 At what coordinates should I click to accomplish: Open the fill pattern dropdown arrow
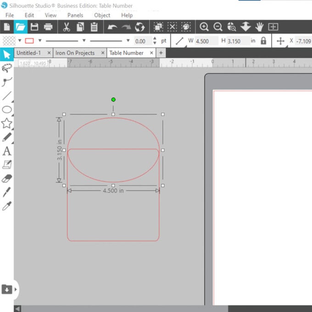coord(20,40)
